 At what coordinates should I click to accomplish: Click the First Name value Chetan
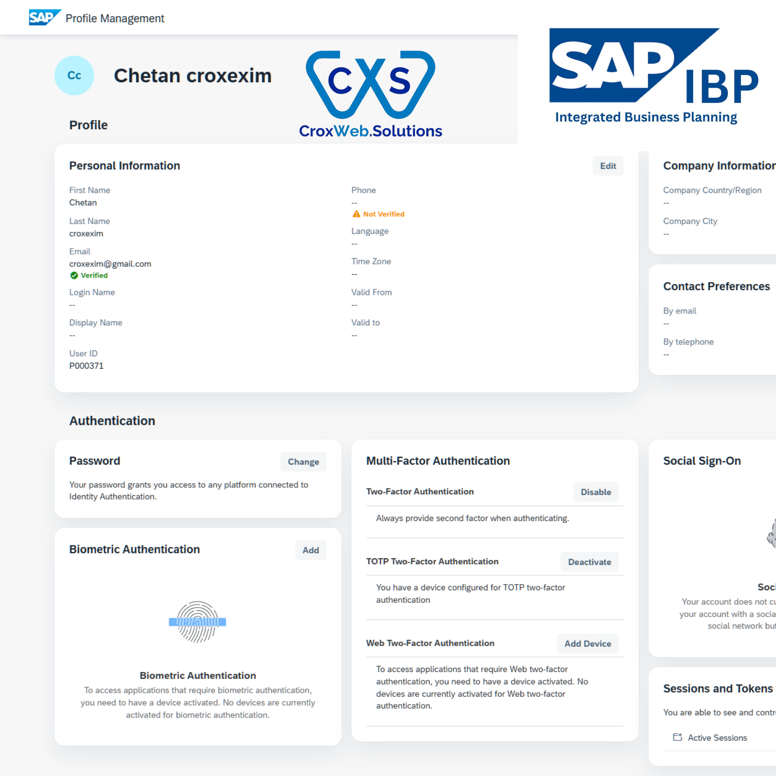point(83,203)
